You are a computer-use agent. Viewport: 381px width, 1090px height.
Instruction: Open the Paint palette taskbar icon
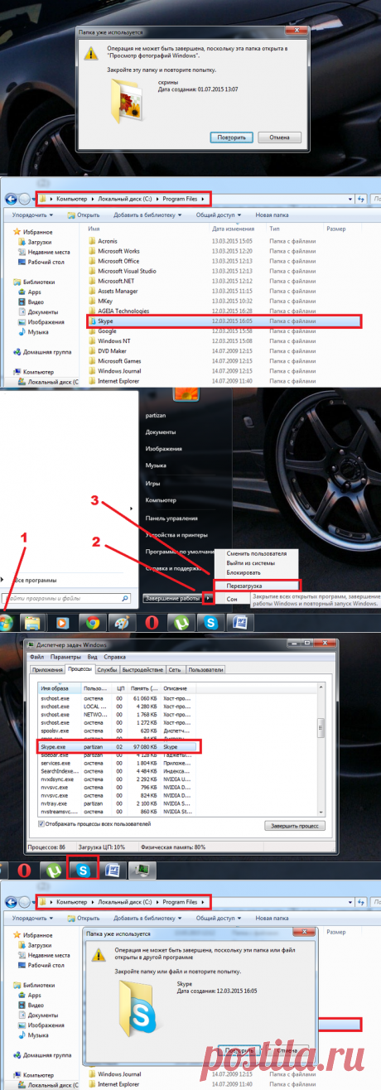(x=122, y=622)
